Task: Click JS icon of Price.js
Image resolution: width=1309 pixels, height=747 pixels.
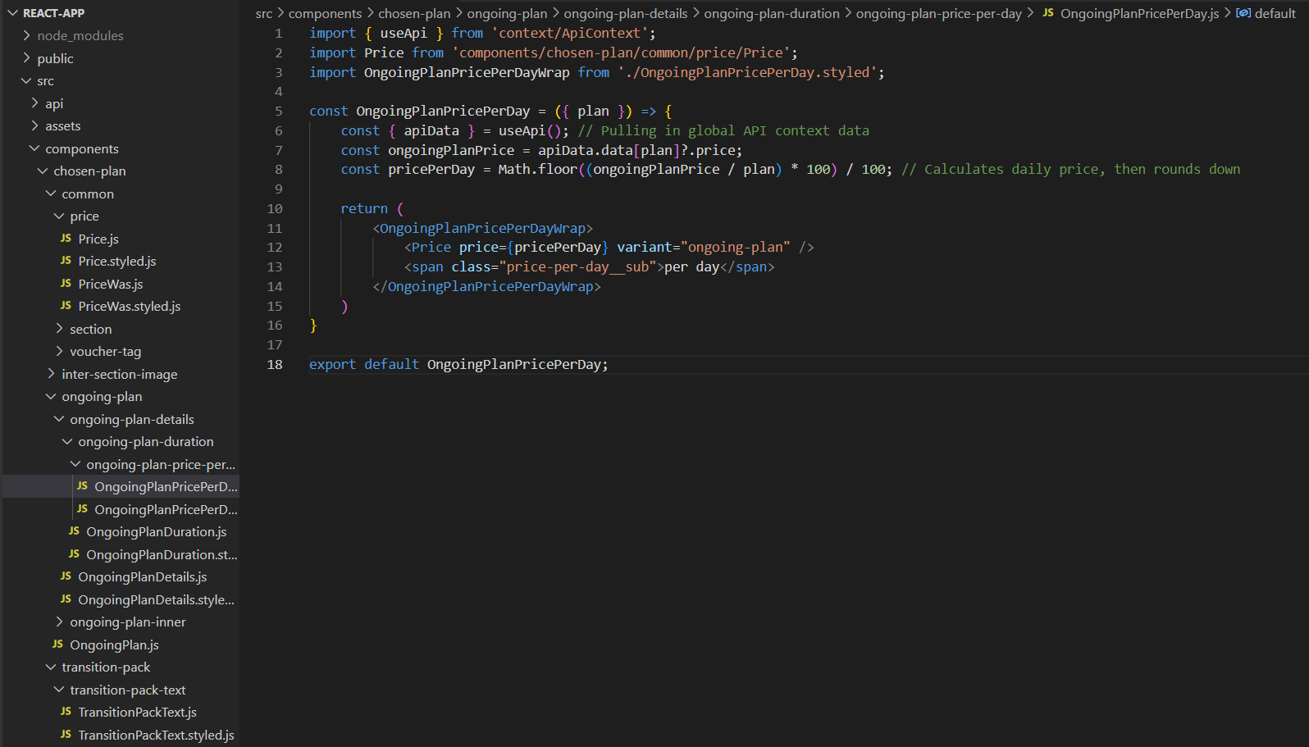Action: [x=66, y=238]
